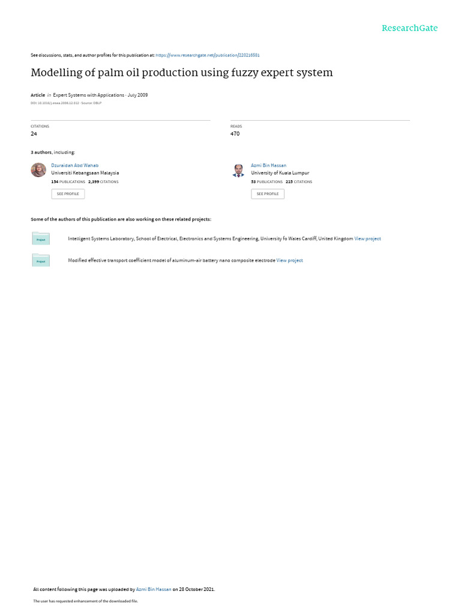Click Universiti Kebangsaan Malaysia affiliation text
This screenshot has width=461, height=615.
(x=85, y=173)
